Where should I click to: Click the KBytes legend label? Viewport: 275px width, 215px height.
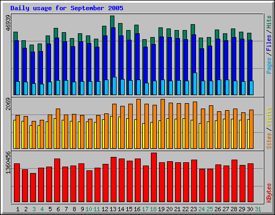coord(269,193)
